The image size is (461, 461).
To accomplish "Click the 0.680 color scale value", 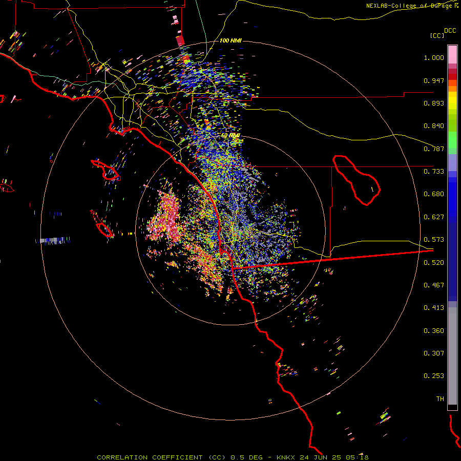I will coord(434,194).
